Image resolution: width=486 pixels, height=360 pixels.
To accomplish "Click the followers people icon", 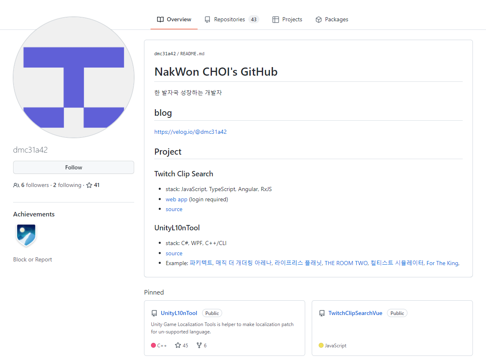I will point(16,184).
